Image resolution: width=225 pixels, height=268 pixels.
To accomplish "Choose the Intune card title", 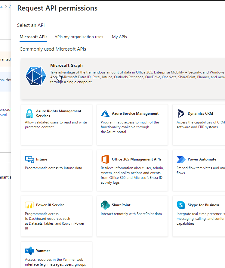I will coord(42,159).
